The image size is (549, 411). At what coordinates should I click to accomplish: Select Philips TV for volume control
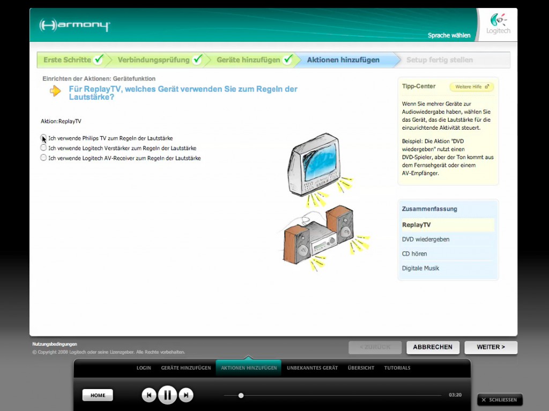[43, 138]
